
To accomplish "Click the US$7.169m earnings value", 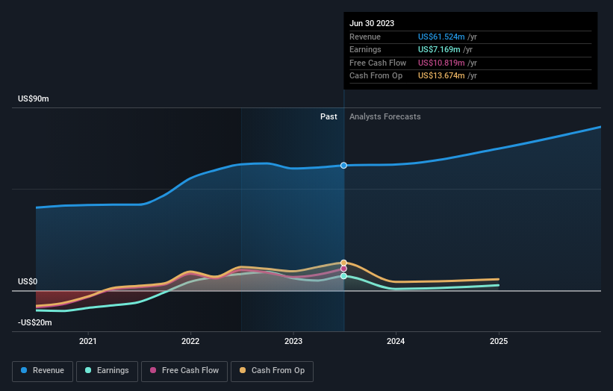I will pyautogui.click(x=439, y=49).
